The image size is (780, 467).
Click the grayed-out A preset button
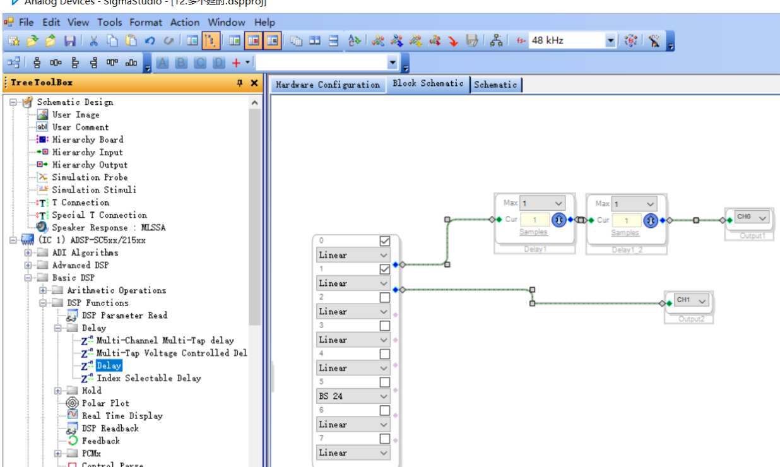click(162, 62)
